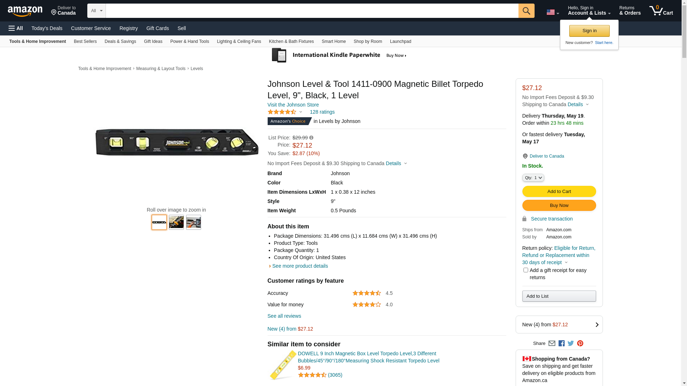Click the search magnifier button
This screenshot has width=687, height=386.
pos(526,11)
